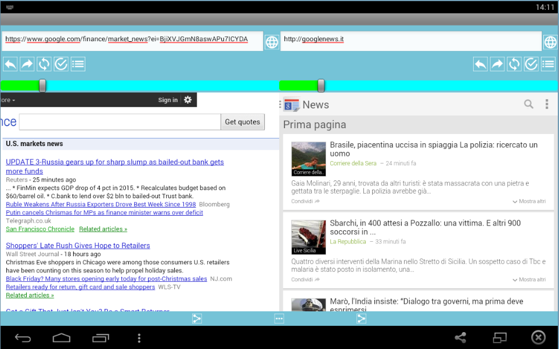The image size is (559, 349).
Task: Go back in the right browser pane
Action: (480, 64)
